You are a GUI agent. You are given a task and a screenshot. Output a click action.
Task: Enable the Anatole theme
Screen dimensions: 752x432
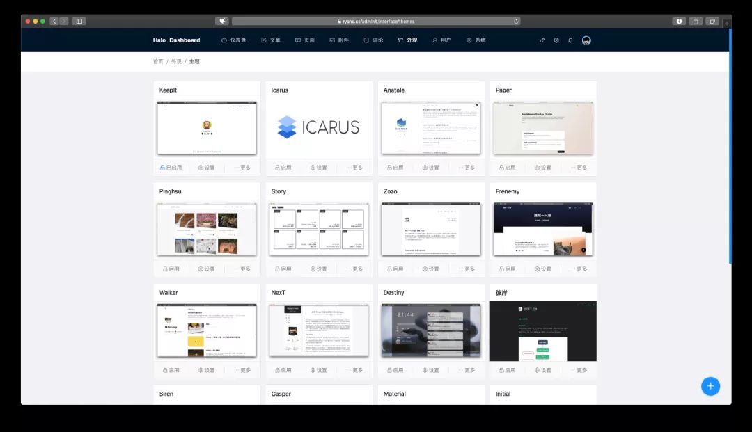coord(395,168)
